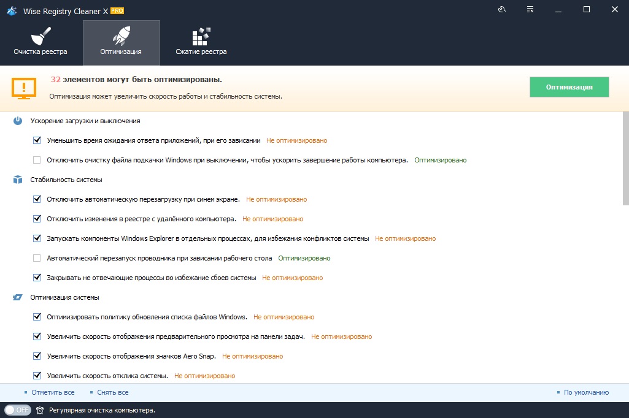Open the main menu icon in title bar
Screen dimensions: 629x418
point(529,9)
